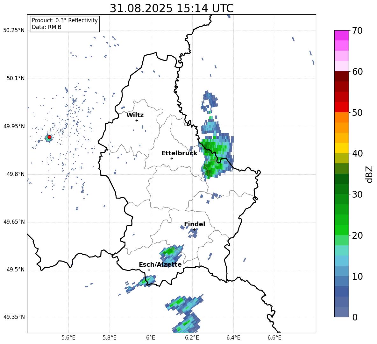Click the 60 value on the colorbar

click(357, 72)
